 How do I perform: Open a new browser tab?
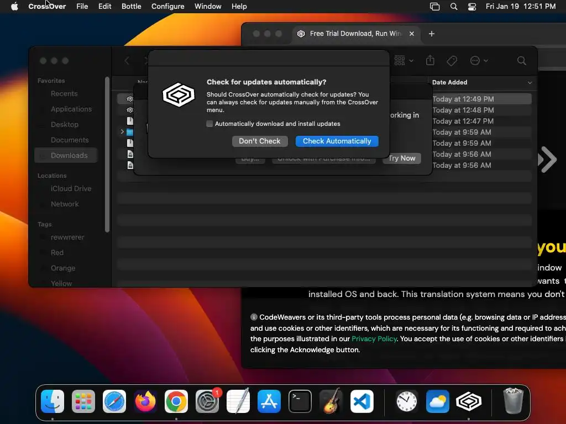click(431, 34)
